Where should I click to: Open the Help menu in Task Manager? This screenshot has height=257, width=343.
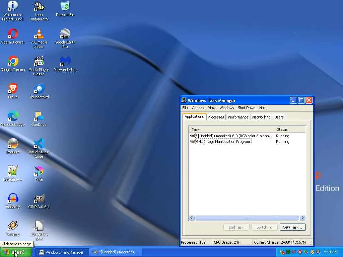click(x=263, y=108)
